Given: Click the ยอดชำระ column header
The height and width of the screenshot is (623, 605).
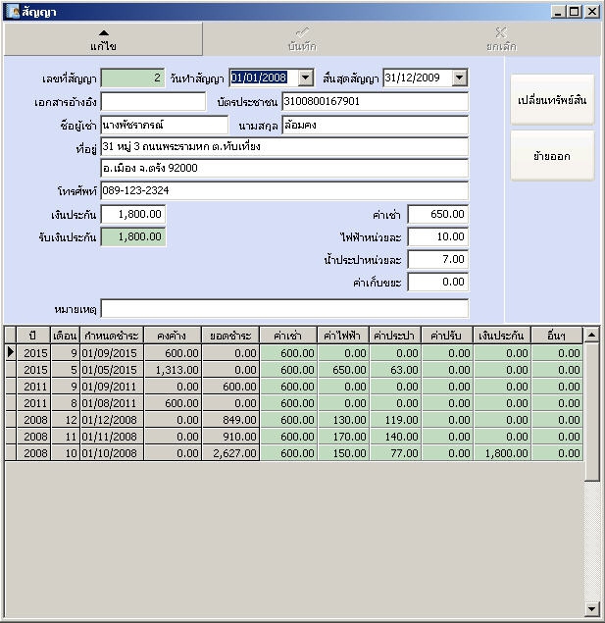Looking at the screenshot, I should [x=230, y=336].
